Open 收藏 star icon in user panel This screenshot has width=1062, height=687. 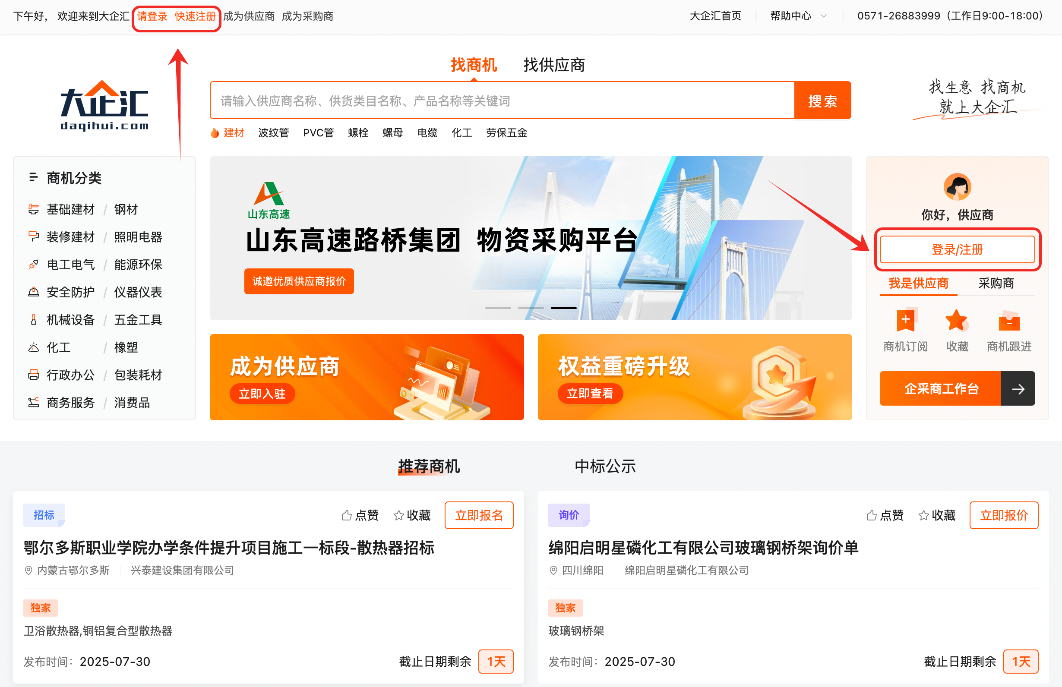click(956, 320)
